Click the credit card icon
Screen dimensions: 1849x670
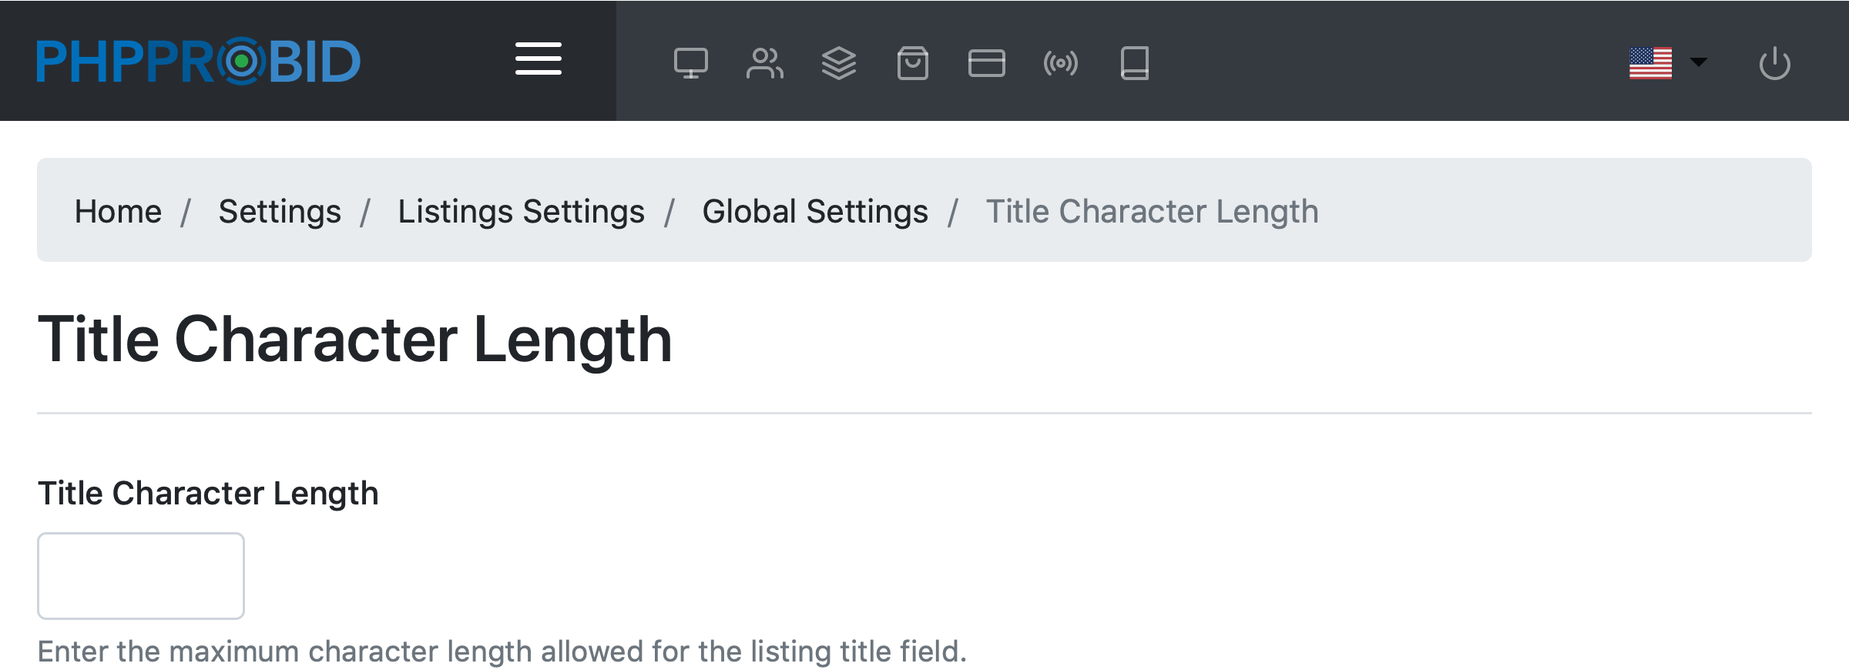point(986,63)
